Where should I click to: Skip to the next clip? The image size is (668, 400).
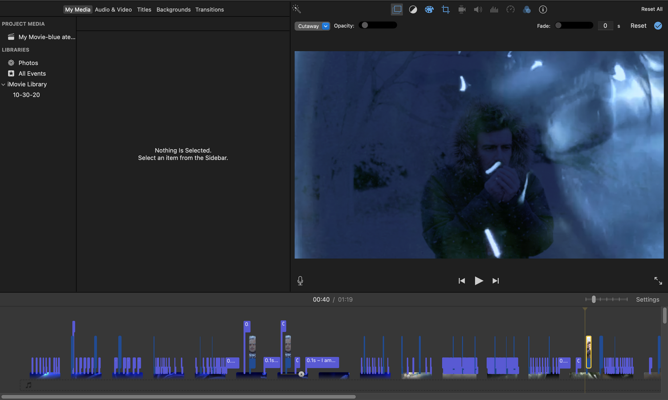click(x=496, y=281)
